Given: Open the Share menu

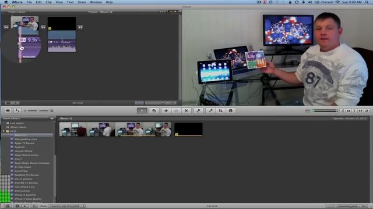Looking at the screenshot, I should [x=82, y=2].
